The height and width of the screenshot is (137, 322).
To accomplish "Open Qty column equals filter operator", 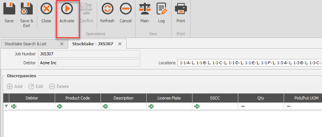I will [x=243, y=107].
